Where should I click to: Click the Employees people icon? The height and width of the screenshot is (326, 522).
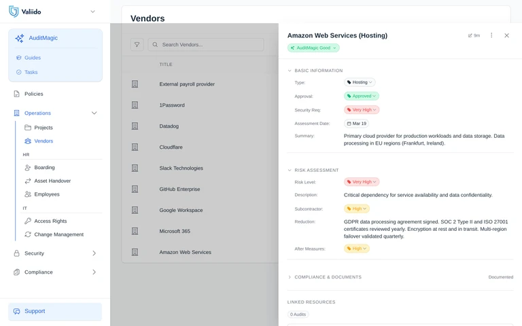[28, 194]
